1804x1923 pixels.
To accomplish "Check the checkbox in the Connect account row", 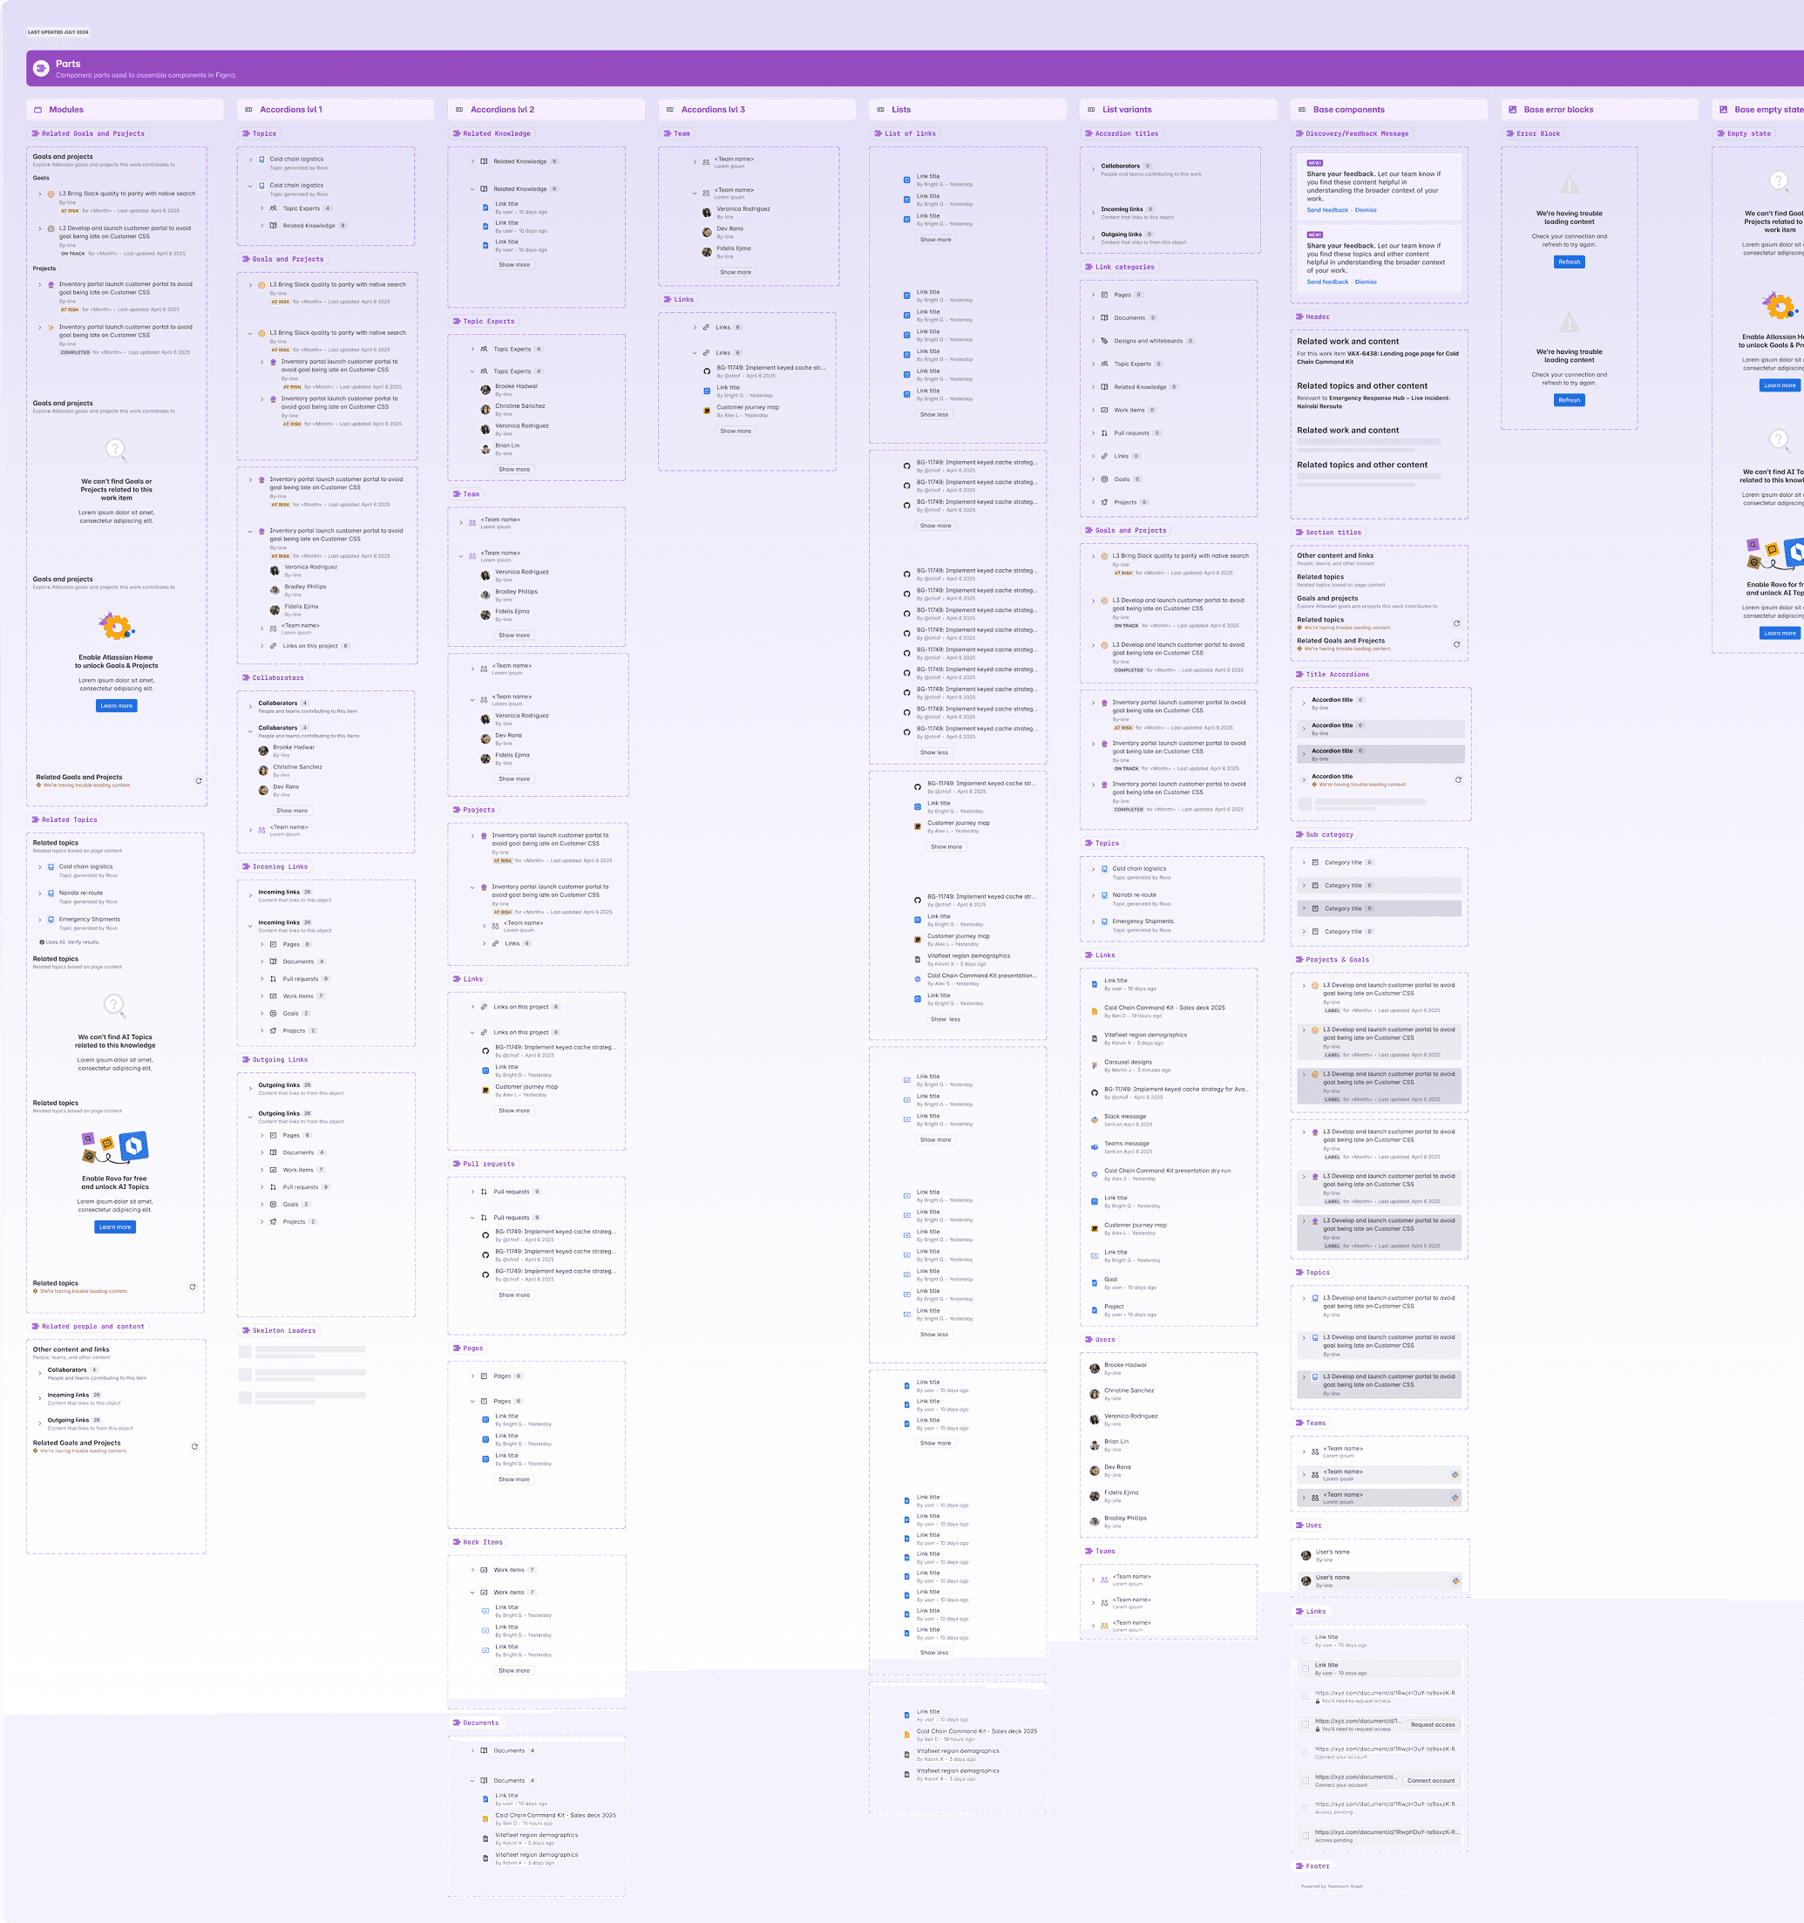I will (1305, 1780).
